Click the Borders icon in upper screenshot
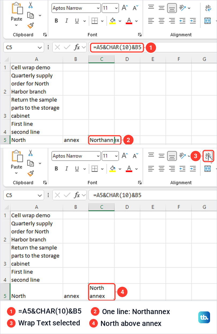The height and width of the screenshot is (334, 217). coord(94,21)
